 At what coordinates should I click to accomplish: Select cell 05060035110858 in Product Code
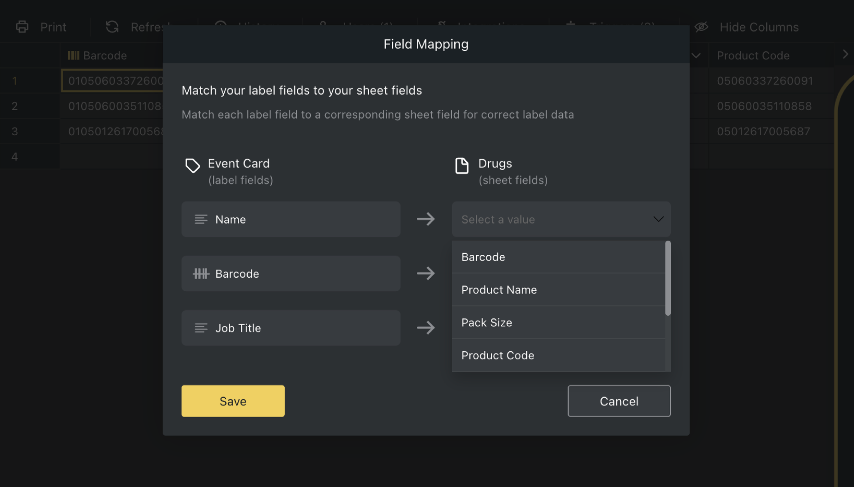771,106
